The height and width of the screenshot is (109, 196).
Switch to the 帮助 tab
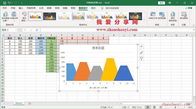pyautogui.click(x=73, y=8)
